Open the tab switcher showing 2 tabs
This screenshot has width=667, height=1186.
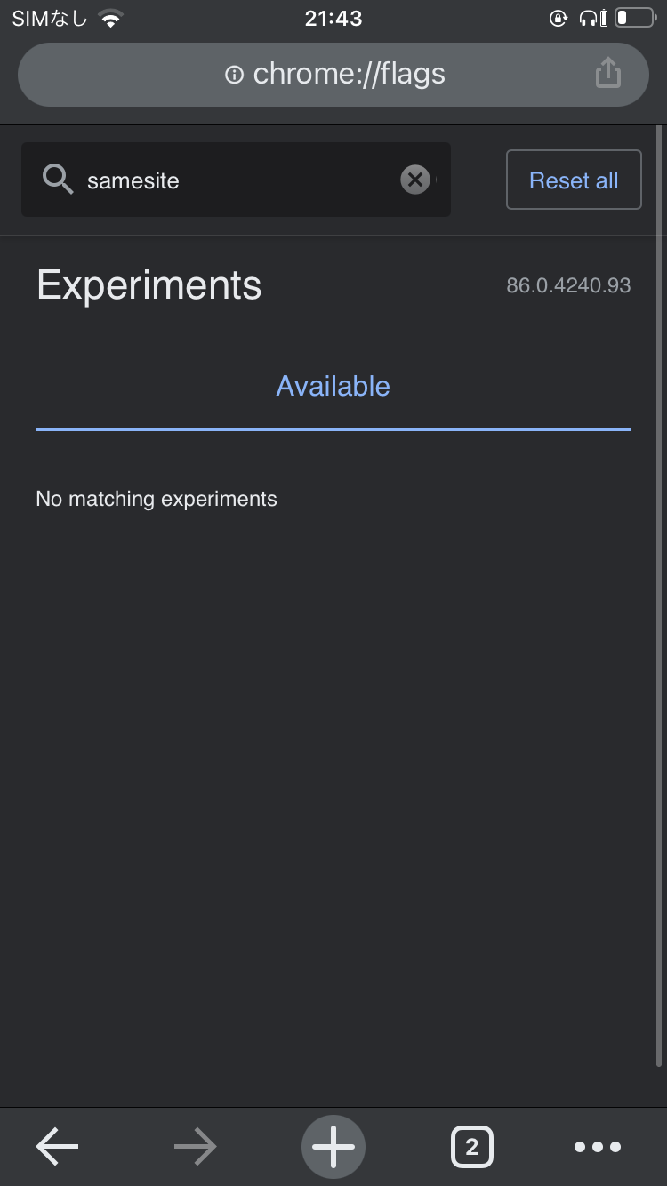point(471,1147)
